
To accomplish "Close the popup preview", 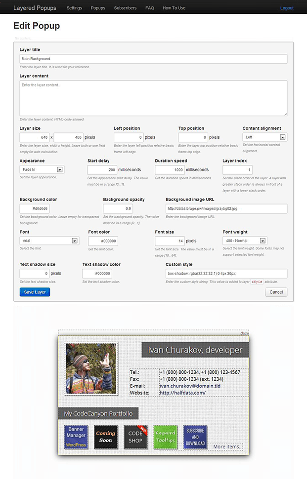I will 244,333.
